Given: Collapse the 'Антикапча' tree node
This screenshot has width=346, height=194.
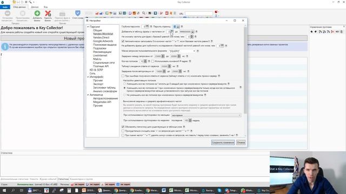Looking at the screenshot, I should tap(88, 95).
